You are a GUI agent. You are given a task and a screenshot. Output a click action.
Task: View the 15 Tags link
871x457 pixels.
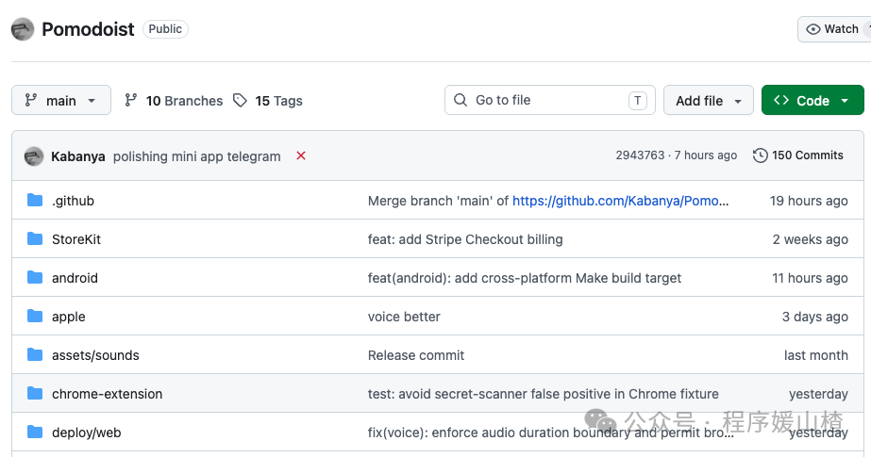pyautogui.click(x=279, y=101)
